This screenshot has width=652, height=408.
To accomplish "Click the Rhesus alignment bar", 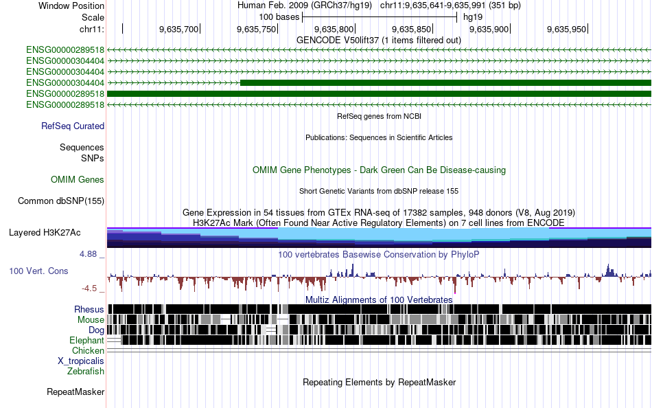I will coord(380,309).
